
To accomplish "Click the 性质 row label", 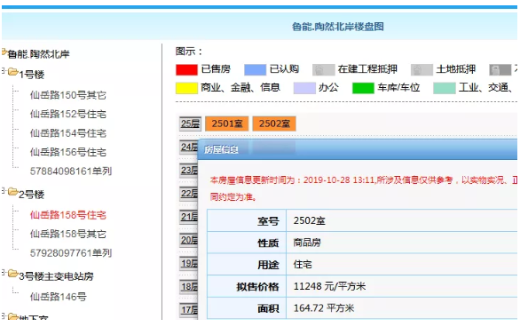I will click(268, 243).
